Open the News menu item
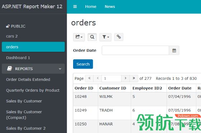This screenshot has height=133, width=201. (110, 6)
